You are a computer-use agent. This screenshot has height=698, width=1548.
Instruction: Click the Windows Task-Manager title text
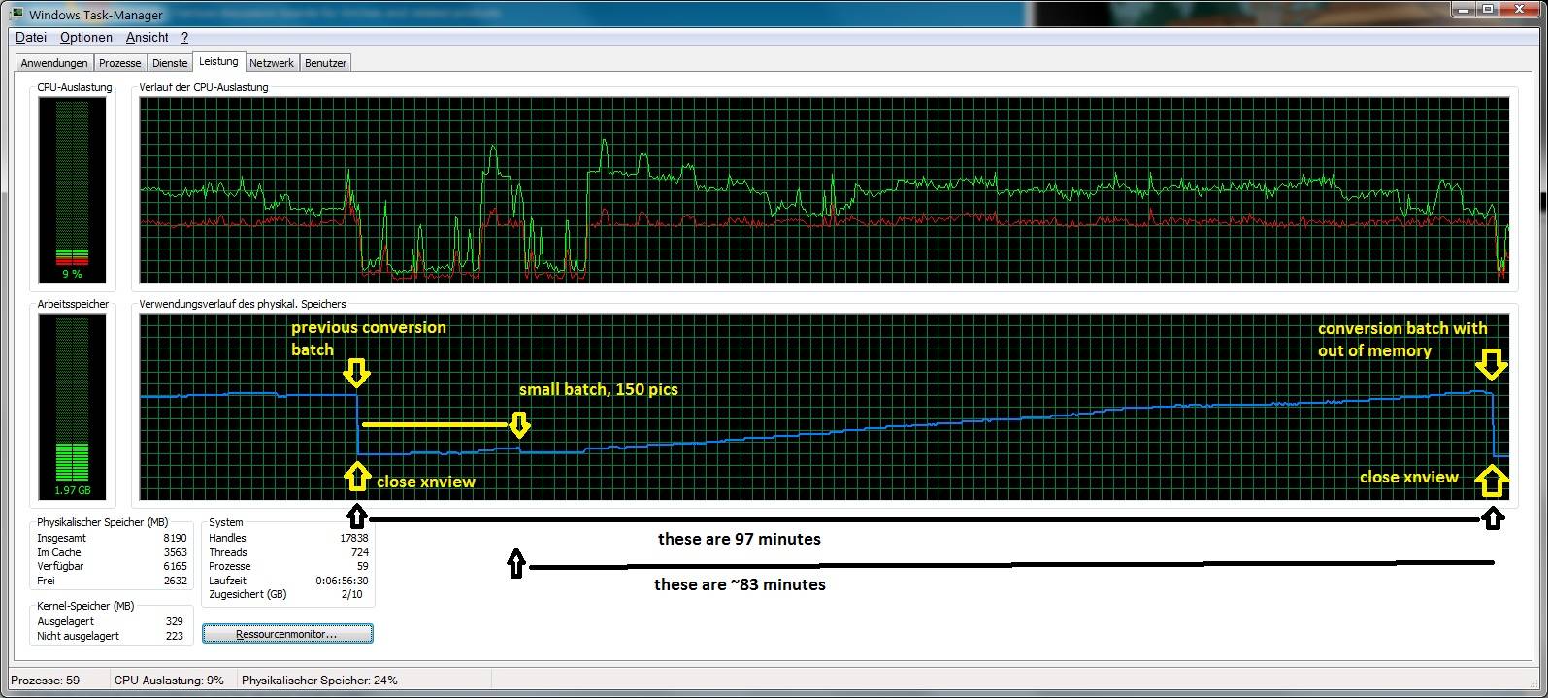[x=96, y=15]
